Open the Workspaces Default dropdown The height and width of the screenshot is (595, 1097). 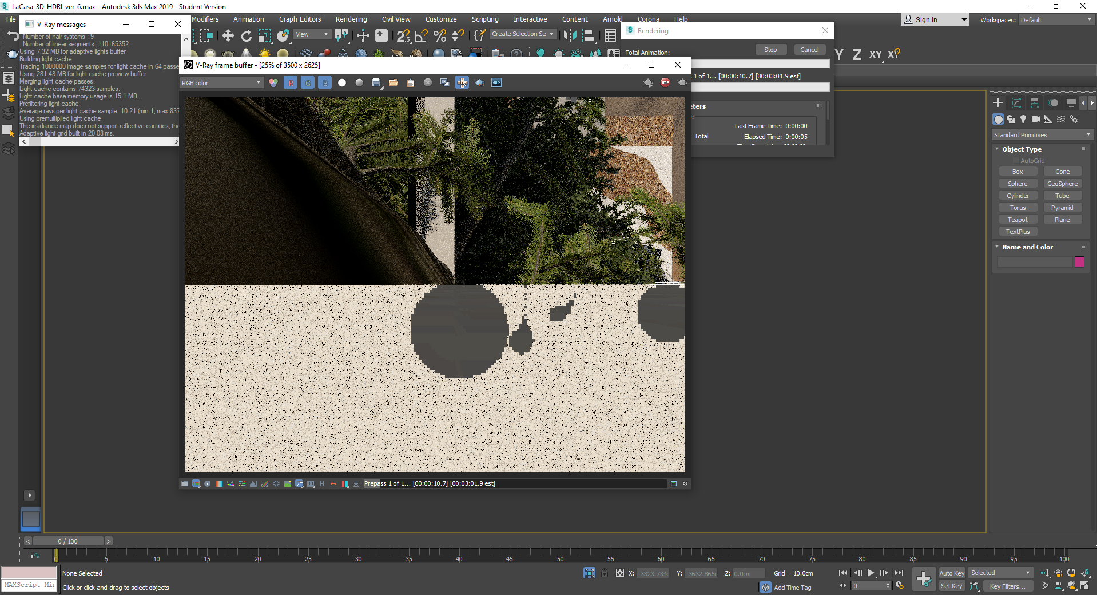[1056, 20]
